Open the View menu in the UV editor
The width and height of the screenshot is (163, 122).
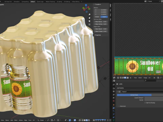point(135,78)
